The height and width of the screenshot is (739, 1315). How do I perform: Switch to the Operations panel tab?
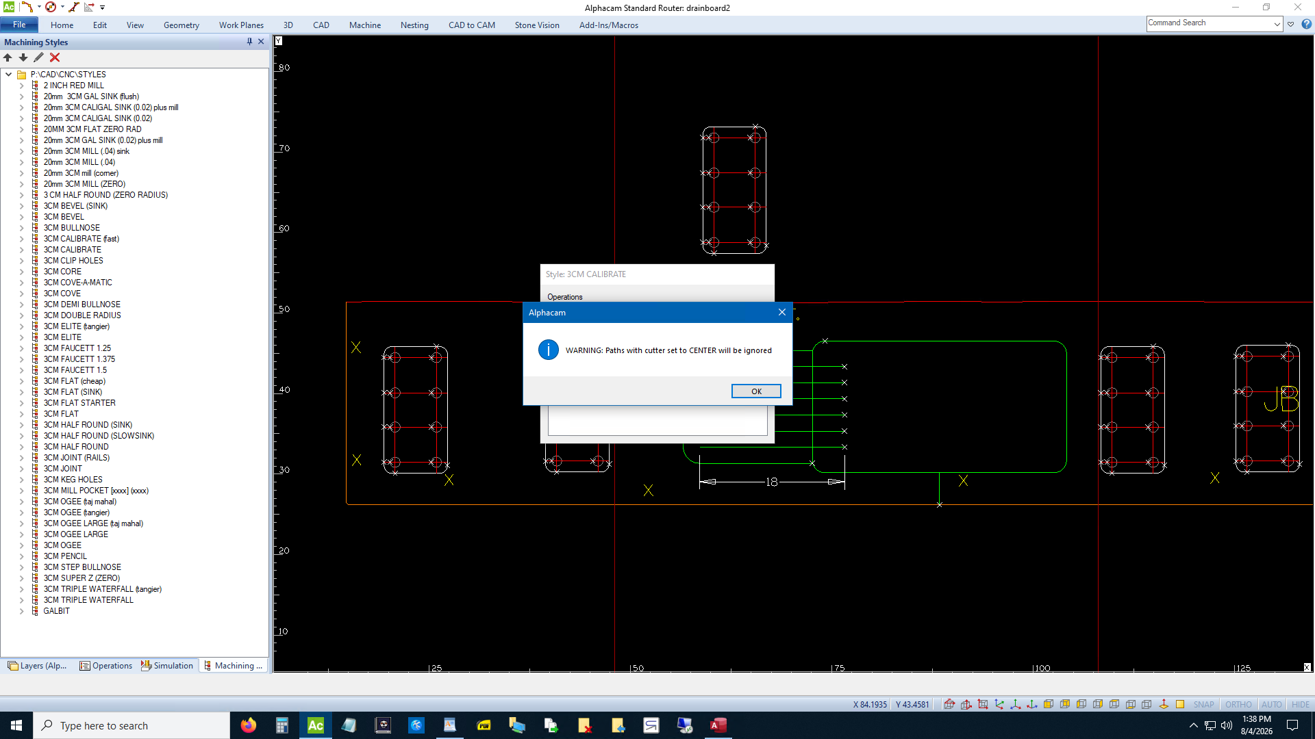click(106, 666)
